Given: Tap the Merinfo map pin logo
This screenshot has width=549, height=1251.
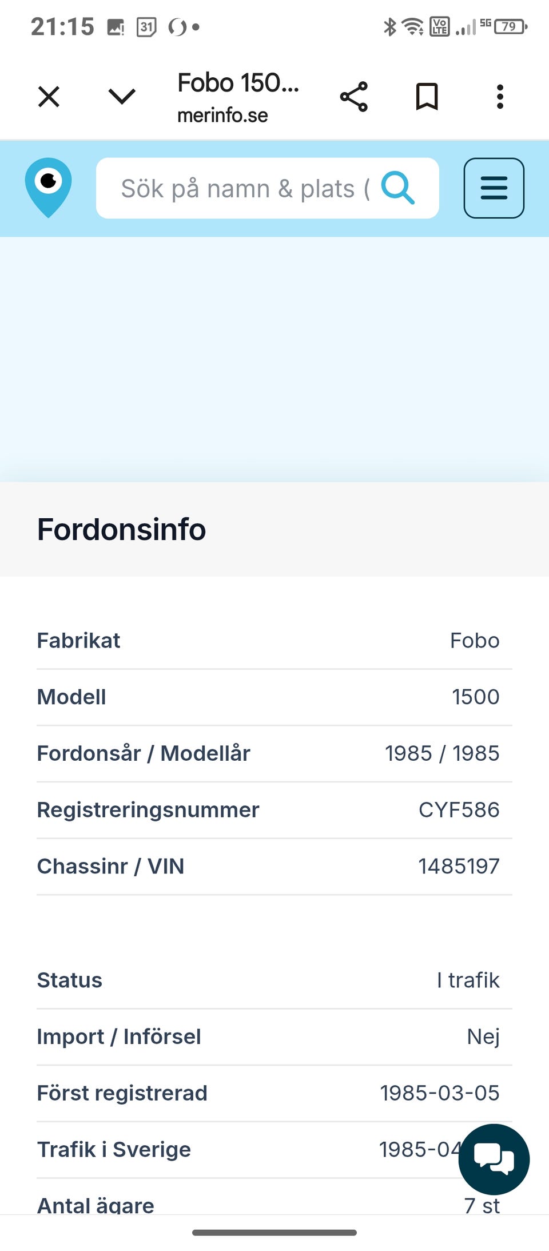Looking at the screenshot, I should [x=49, y=188].
